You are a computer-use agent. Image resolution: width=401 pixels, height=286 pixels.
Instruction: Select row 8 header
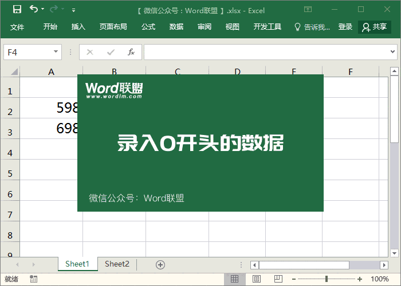(x=10, y=232)
